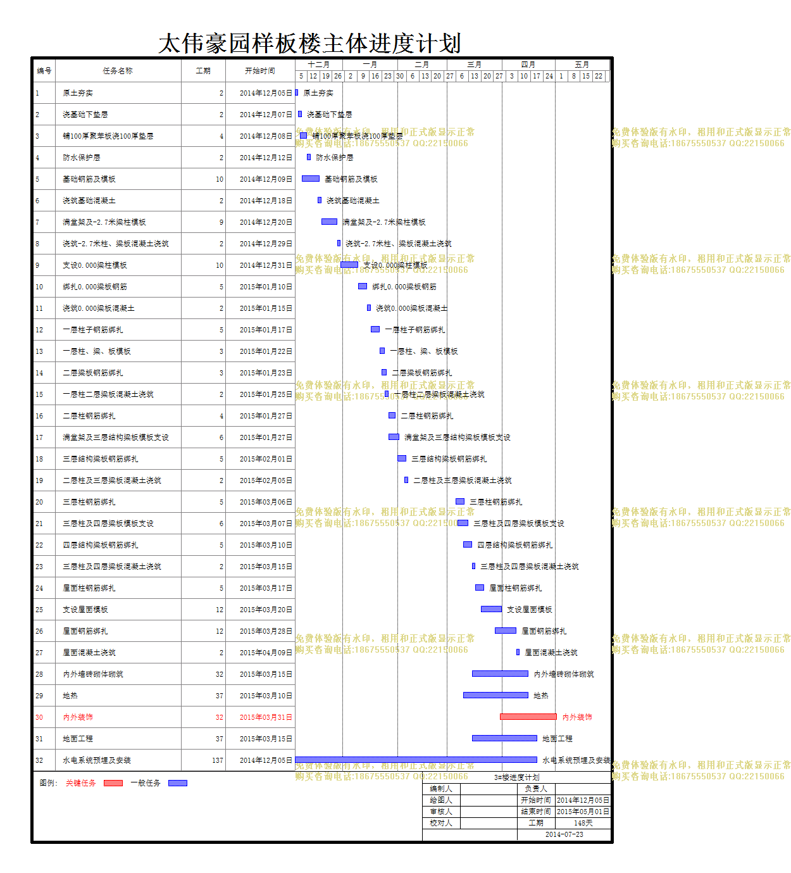Image resolution: width=791 pixels, height=873 pixels.
Task: Select 支设0.000梁柱模板 in the task name column
Action: coord(95,265)
